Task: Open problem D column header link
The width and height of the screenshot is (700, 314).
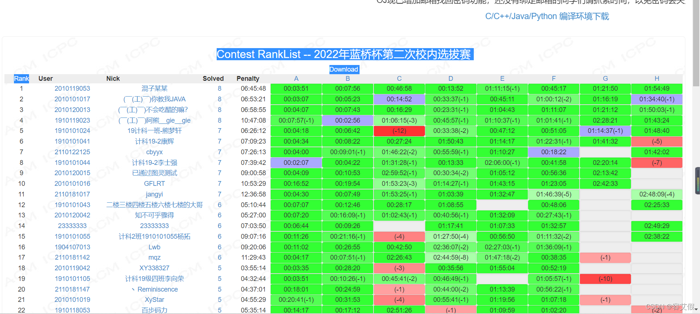Action: pyautogui.click(x=451, y=79)
